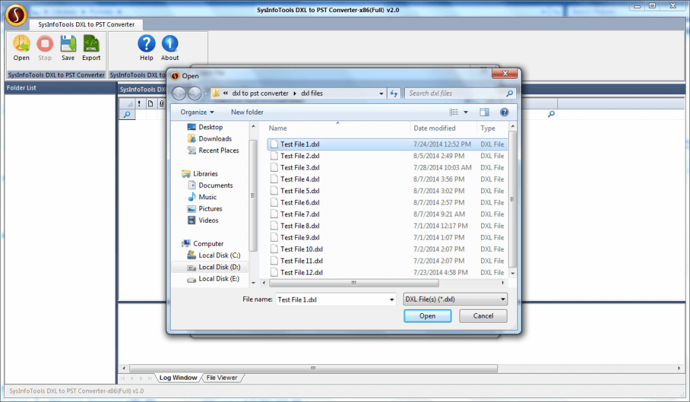Click the SysInfoTools logo in the title bar
This screenshot has height=402, width=690.
[x=16, y=15]
